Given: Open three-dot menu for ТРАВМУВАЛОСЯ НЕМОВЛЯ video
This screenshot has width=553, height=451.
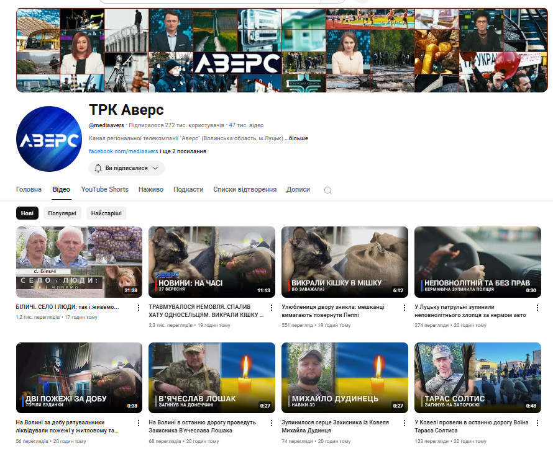Looking at the screenshot, I should click(271, 308).
